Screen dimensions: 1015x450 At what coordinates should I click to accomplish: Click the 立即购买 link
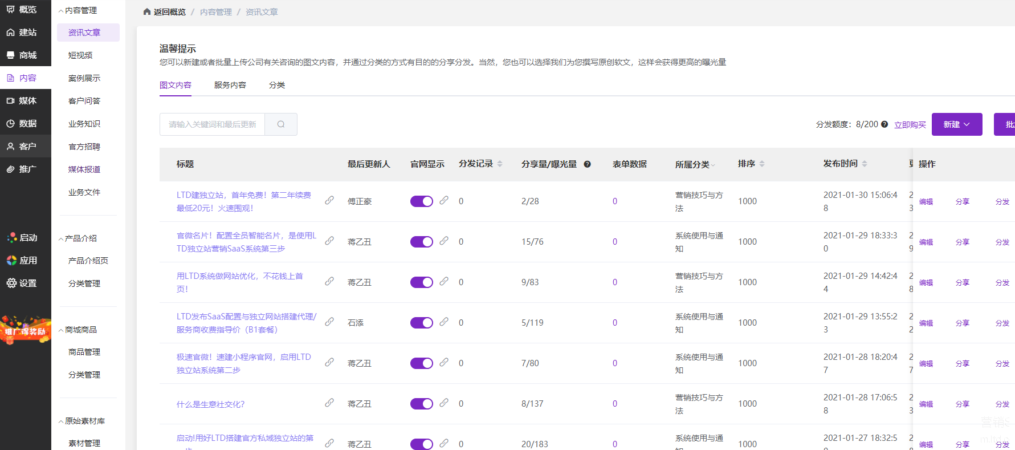coord(910,125)
